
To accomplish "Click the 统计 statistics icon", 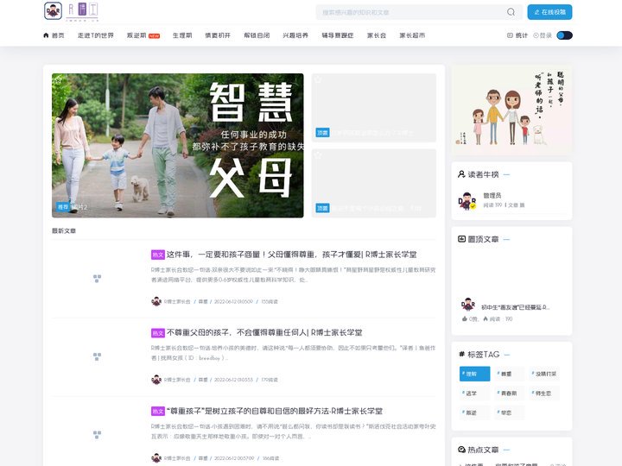I will [510, 35].
